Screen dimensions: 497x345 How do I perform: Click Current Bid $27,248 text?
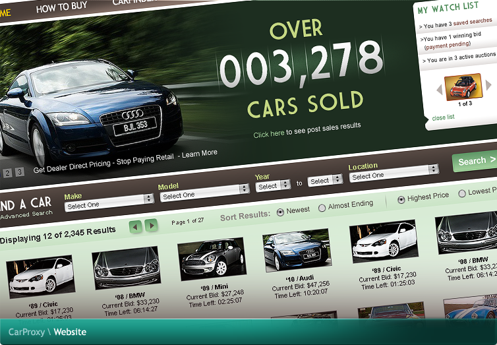216,295
